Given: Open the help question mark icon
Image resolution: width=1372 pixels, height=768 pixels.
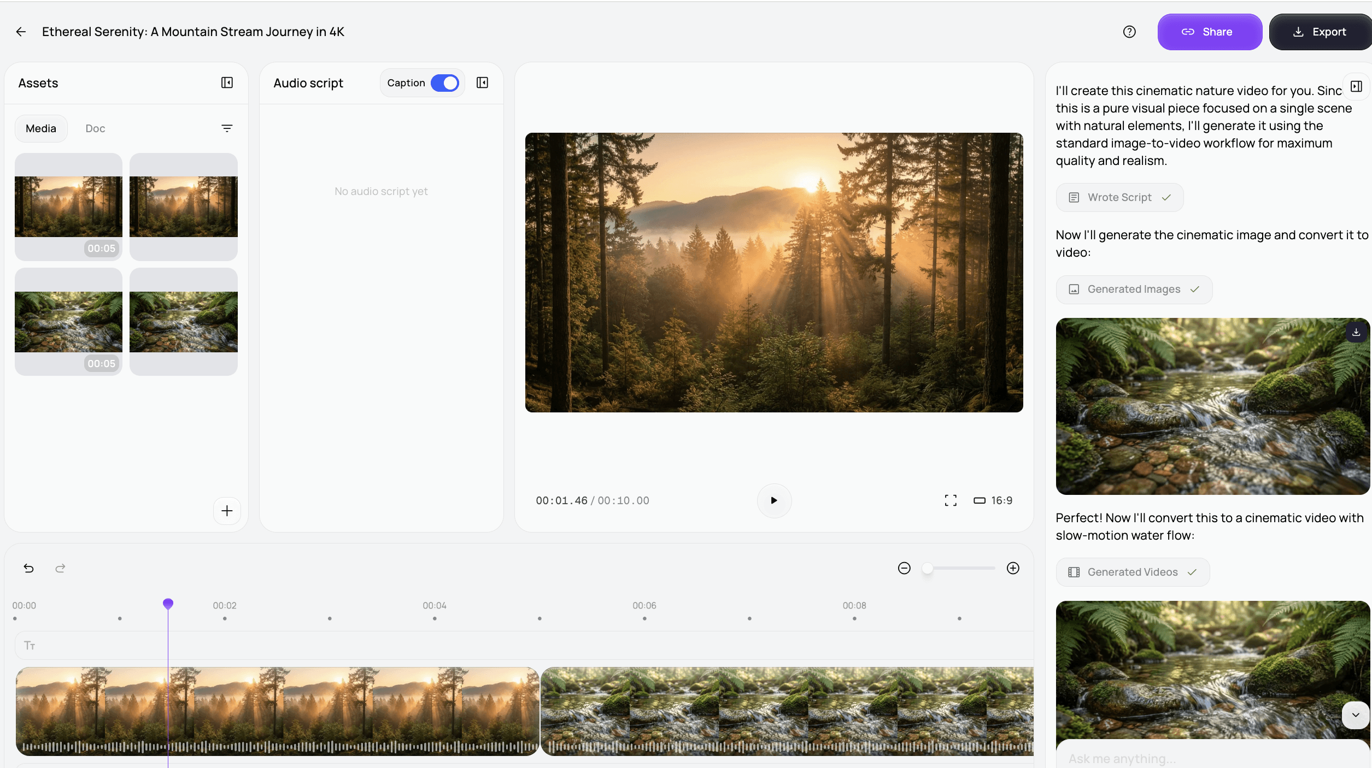Looking at the screenshot, I should (x=1129, y=32).
